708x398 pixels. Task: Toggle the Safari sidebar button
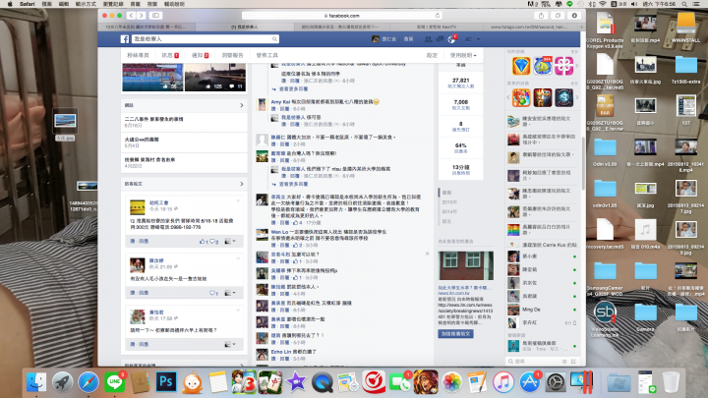click(155, 16)
